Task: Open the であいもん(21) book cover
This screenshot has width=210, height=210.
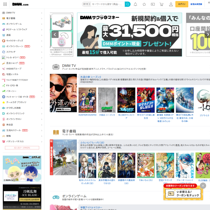Action: (x=146, y=165)
